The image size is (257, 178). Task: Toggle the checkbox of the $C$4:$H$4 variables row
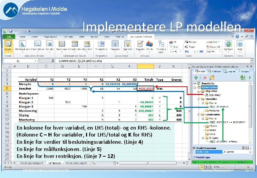click(x=211, y=107)
